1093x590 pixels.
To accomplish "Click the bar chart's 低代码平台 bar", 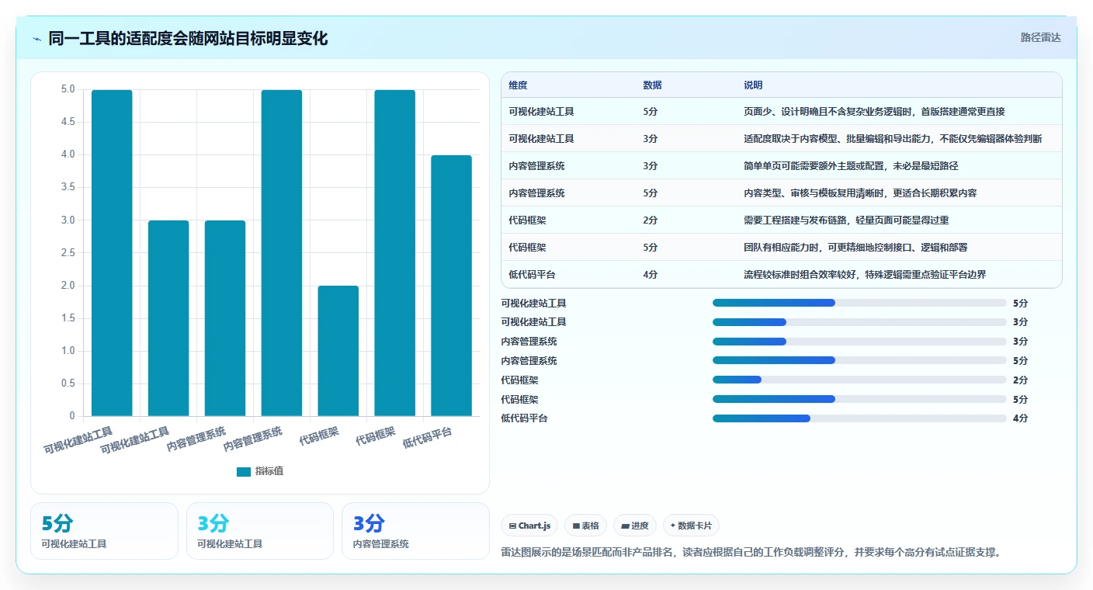I will point(451,286).
